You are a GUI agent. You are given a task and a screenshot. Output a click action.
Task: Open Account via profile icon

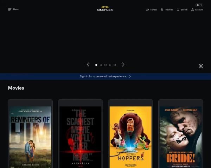(x=192, y=10)
